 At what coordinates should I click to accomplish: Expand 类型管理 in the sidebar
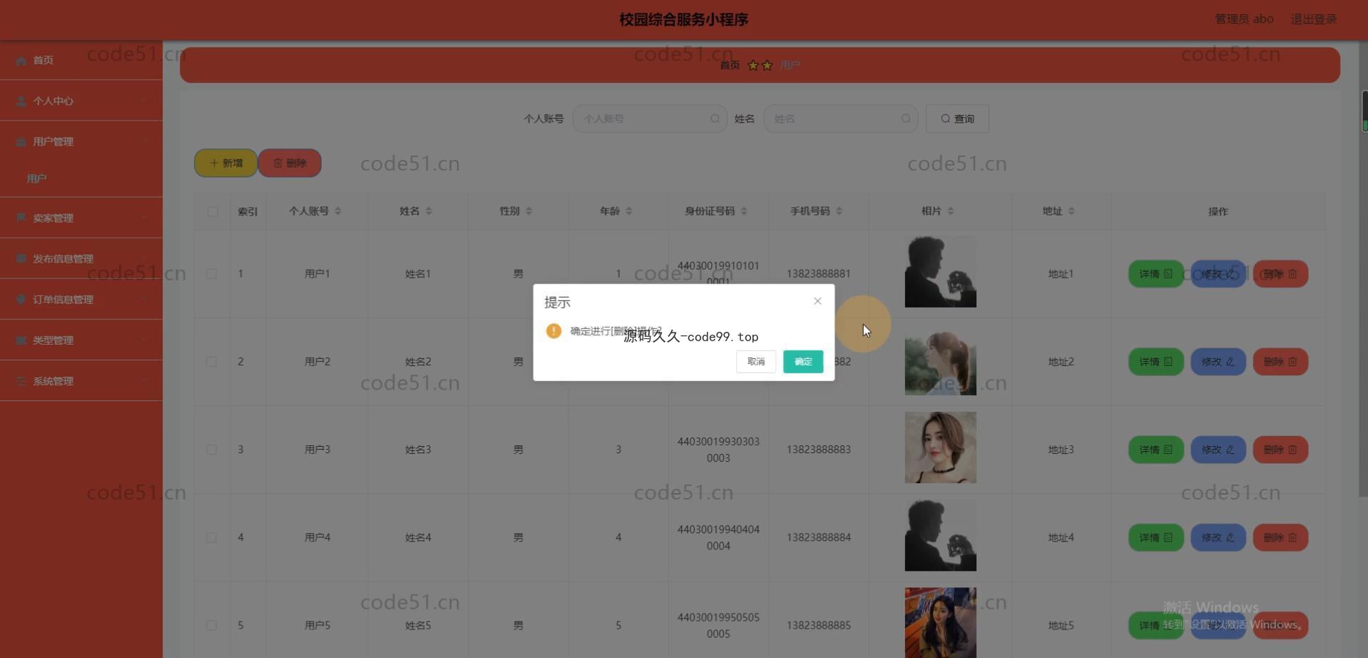point(81,340)
